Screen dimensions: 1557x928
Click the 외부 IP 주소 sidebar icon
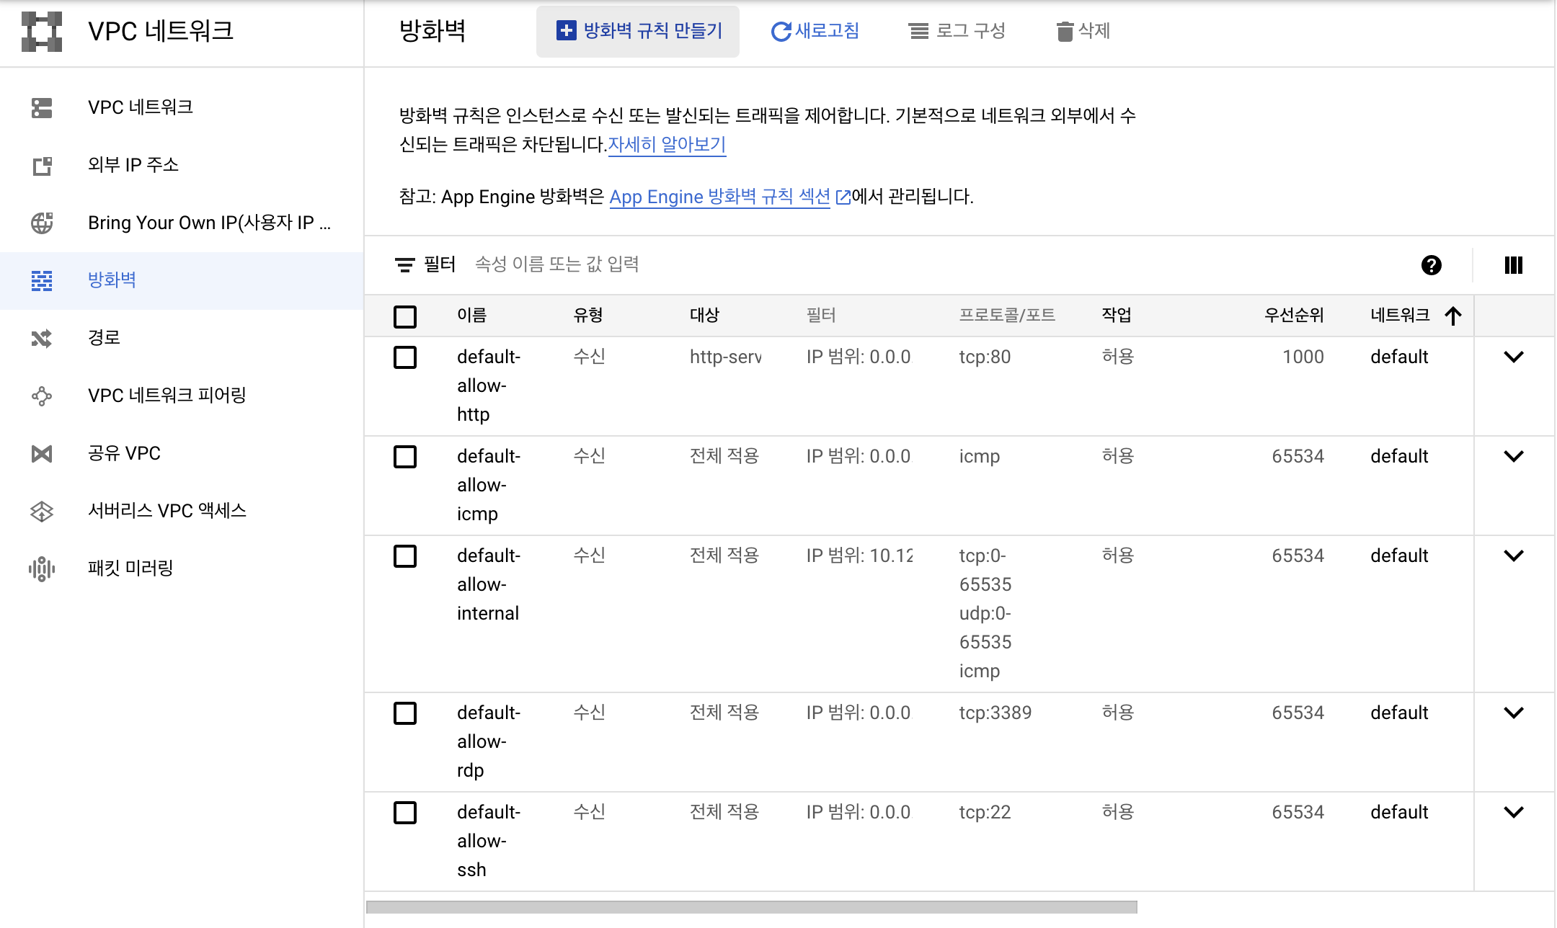pos(42,166)
